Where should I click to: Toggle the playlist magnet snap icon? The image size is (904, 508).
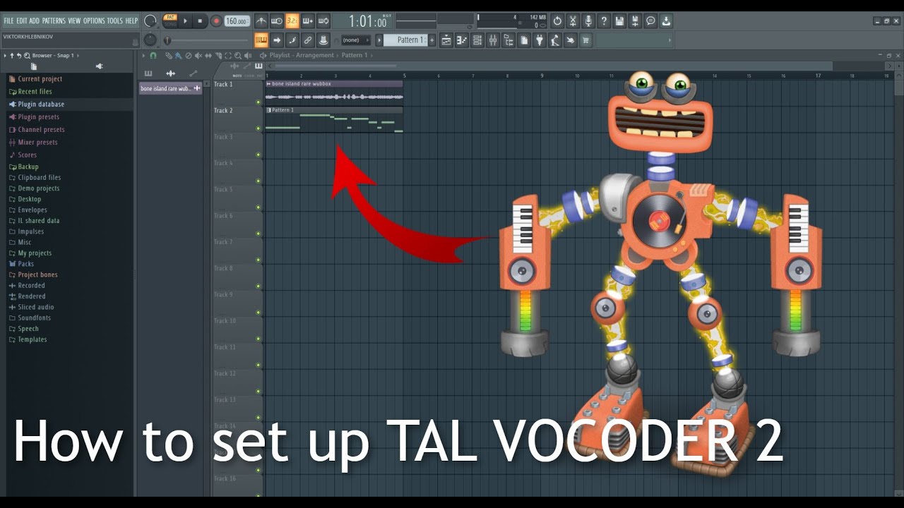(x=153, y=55)
